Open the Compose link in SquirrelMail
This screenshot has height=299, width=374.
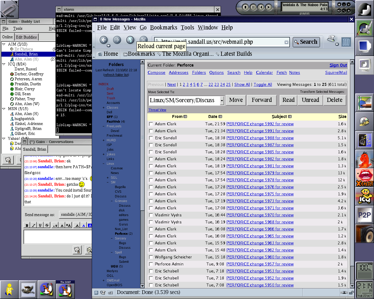(156, 73)
